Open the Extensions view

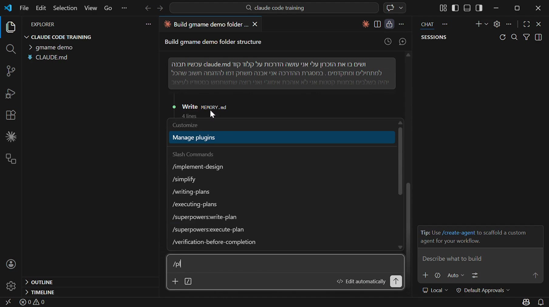click(x=11, y=115)
